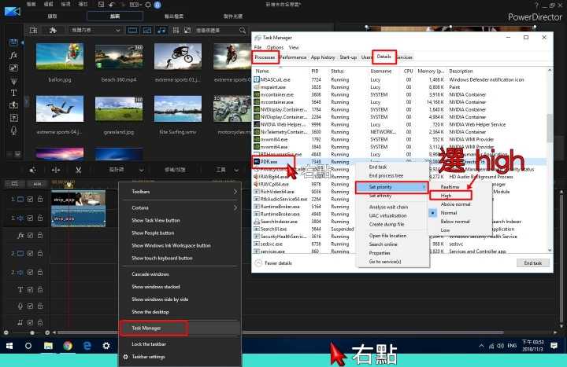The width and height of the screenshot is (567, 367).
Task: Collapse Task Manager with Fewer details
Action: (x=273, y=263)
